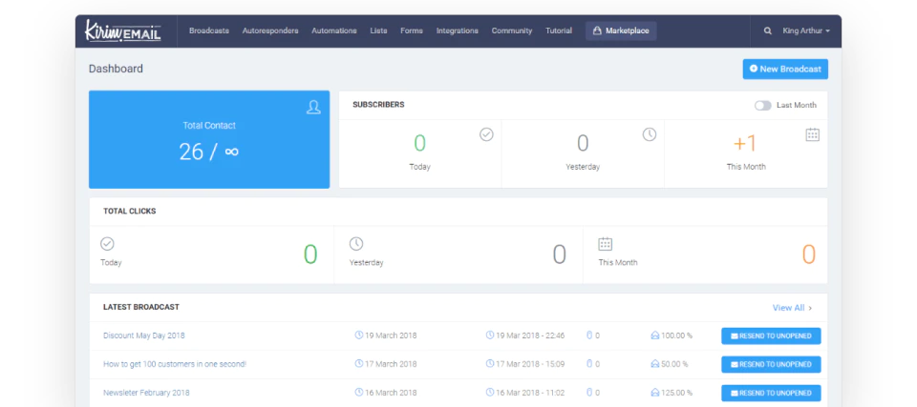
Task: Open the Discount May Day 2018 broadcast
Action: click(x=144, y=336)
